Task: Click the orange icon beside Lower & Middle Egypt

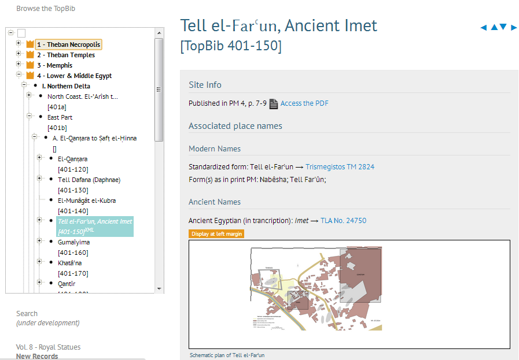Action: pyautogui.click(x=30, y=75)
